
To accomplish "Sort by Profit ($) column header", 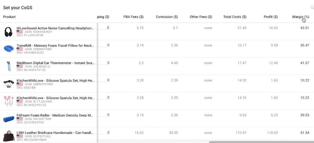I will click(271, 17).
